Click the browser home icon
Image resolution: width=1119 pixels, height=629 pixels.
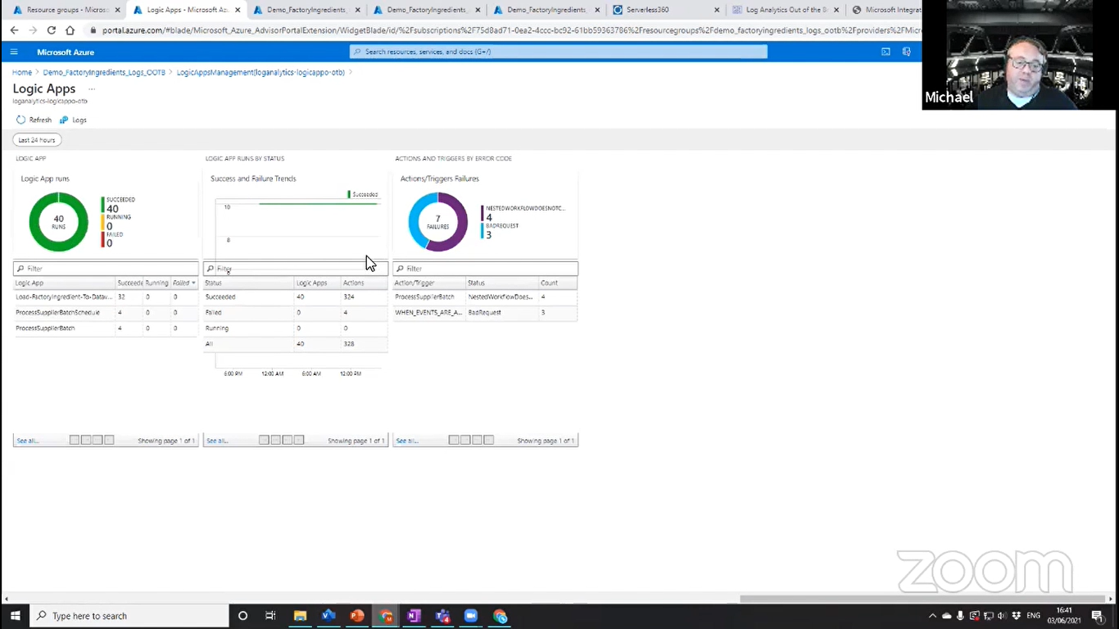click(x=70, y=30)
